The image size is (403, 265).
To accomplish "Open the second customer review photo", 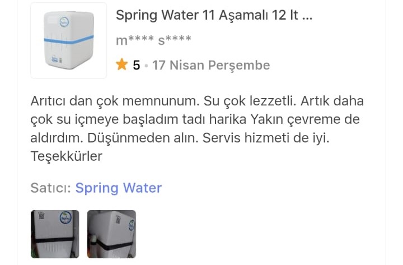I will coord(111,234).
